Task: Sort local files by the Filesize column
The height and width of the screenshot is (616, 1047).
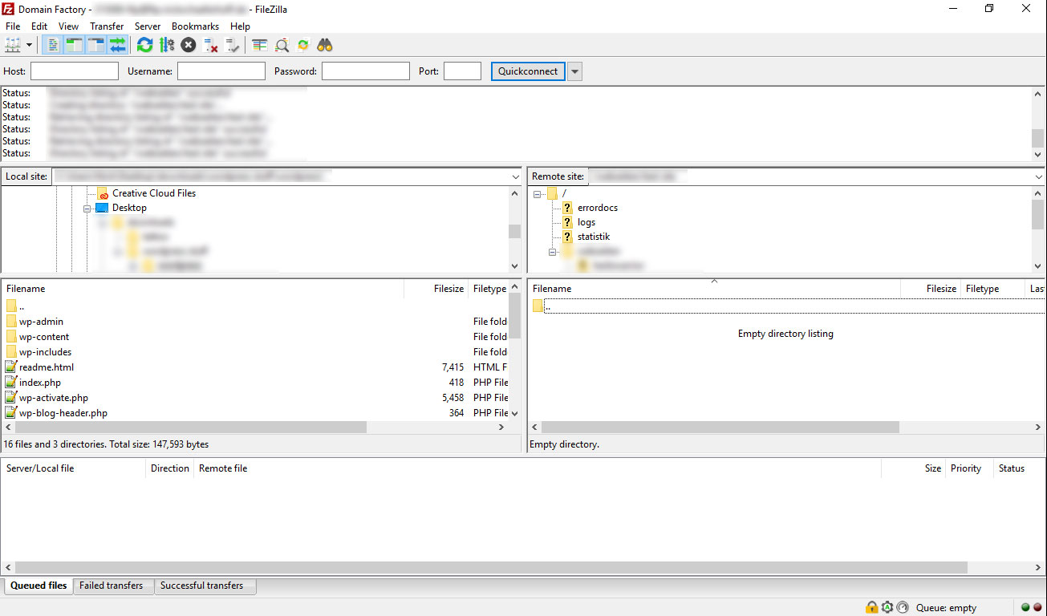Action: click(447, 289)
